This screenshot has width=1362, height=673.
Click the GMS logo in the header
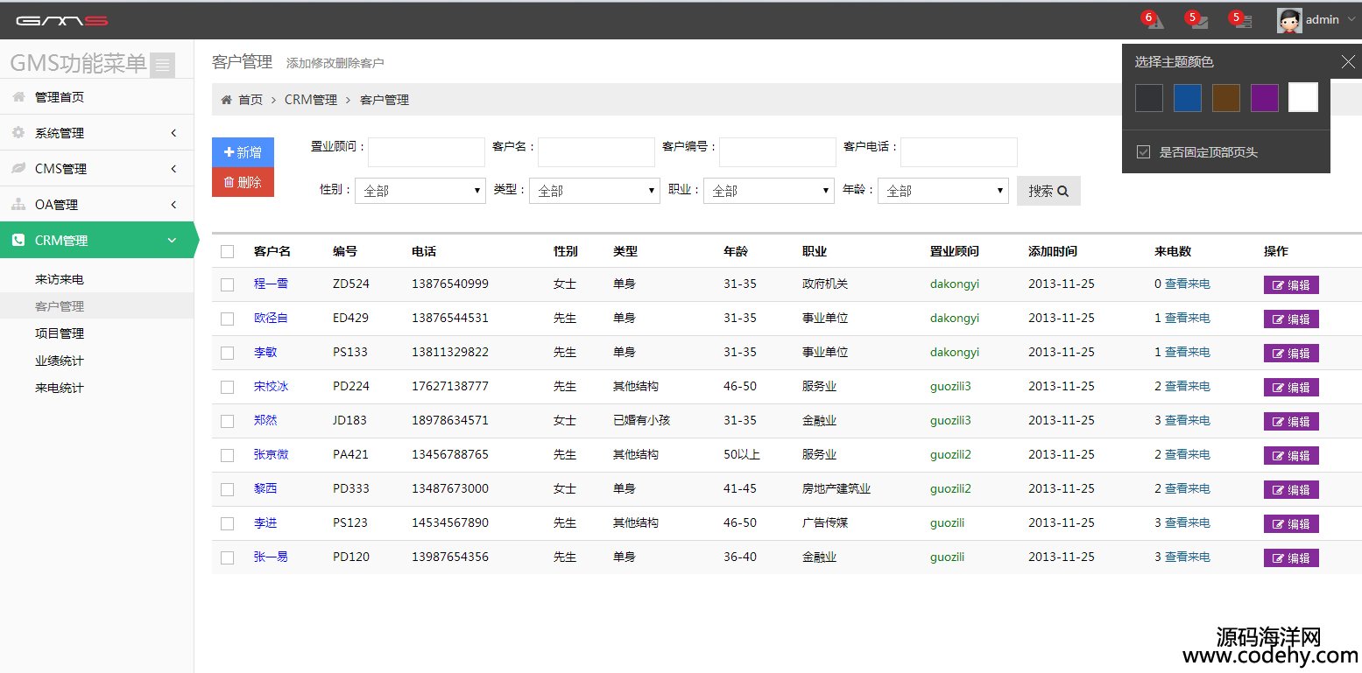(x=61, y=20)
